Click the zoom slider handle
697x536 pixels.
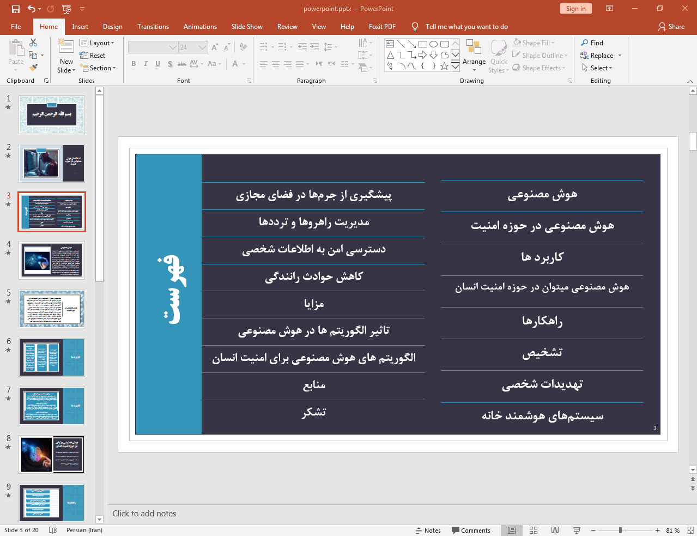click(620, 531)
